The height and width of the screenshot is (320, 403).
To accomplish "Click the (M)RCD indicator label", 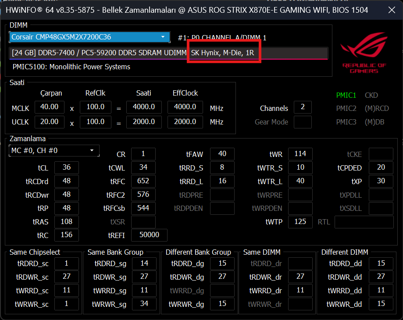I will tap(377, 108).
